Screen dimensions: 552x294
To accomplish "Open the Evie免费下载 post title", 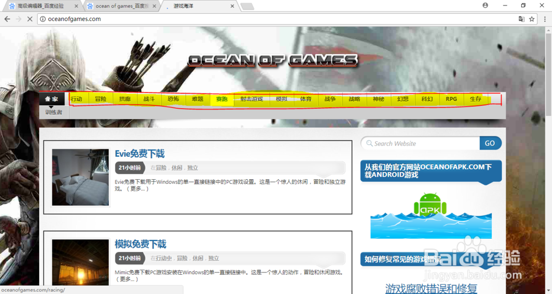I will 140,154.
